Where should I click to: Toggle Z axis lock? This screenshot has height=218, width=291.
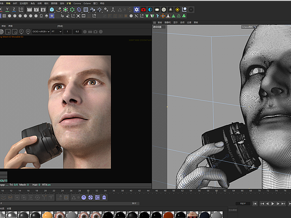14,10
